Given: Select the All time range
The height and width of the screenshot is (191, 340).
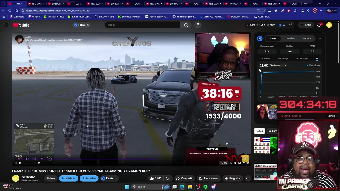Looking at the screenshot, I should (x=317, y=58).
